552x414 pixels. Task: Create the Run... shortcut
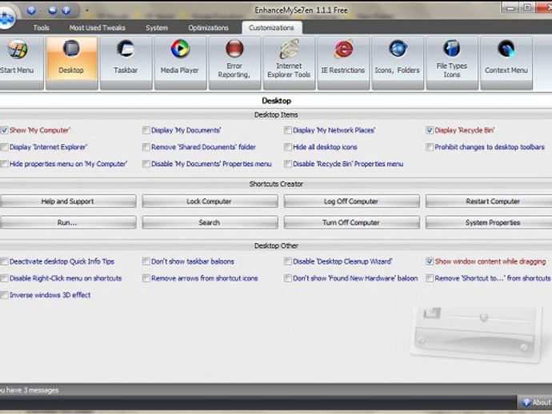tap(67, 223)
